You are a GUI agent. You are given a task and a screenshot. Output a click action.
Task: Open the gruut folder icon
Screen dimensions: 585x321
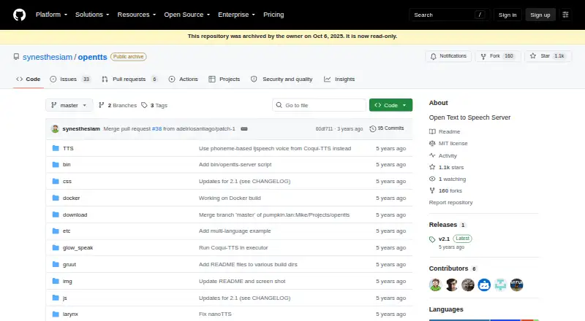pyautogui.click(x=56, y=264)
